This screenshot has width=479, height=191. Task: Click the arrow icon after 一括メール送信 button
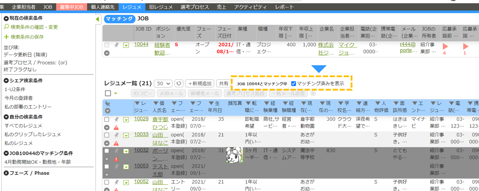pyautogui.click(x=313, y=93)
